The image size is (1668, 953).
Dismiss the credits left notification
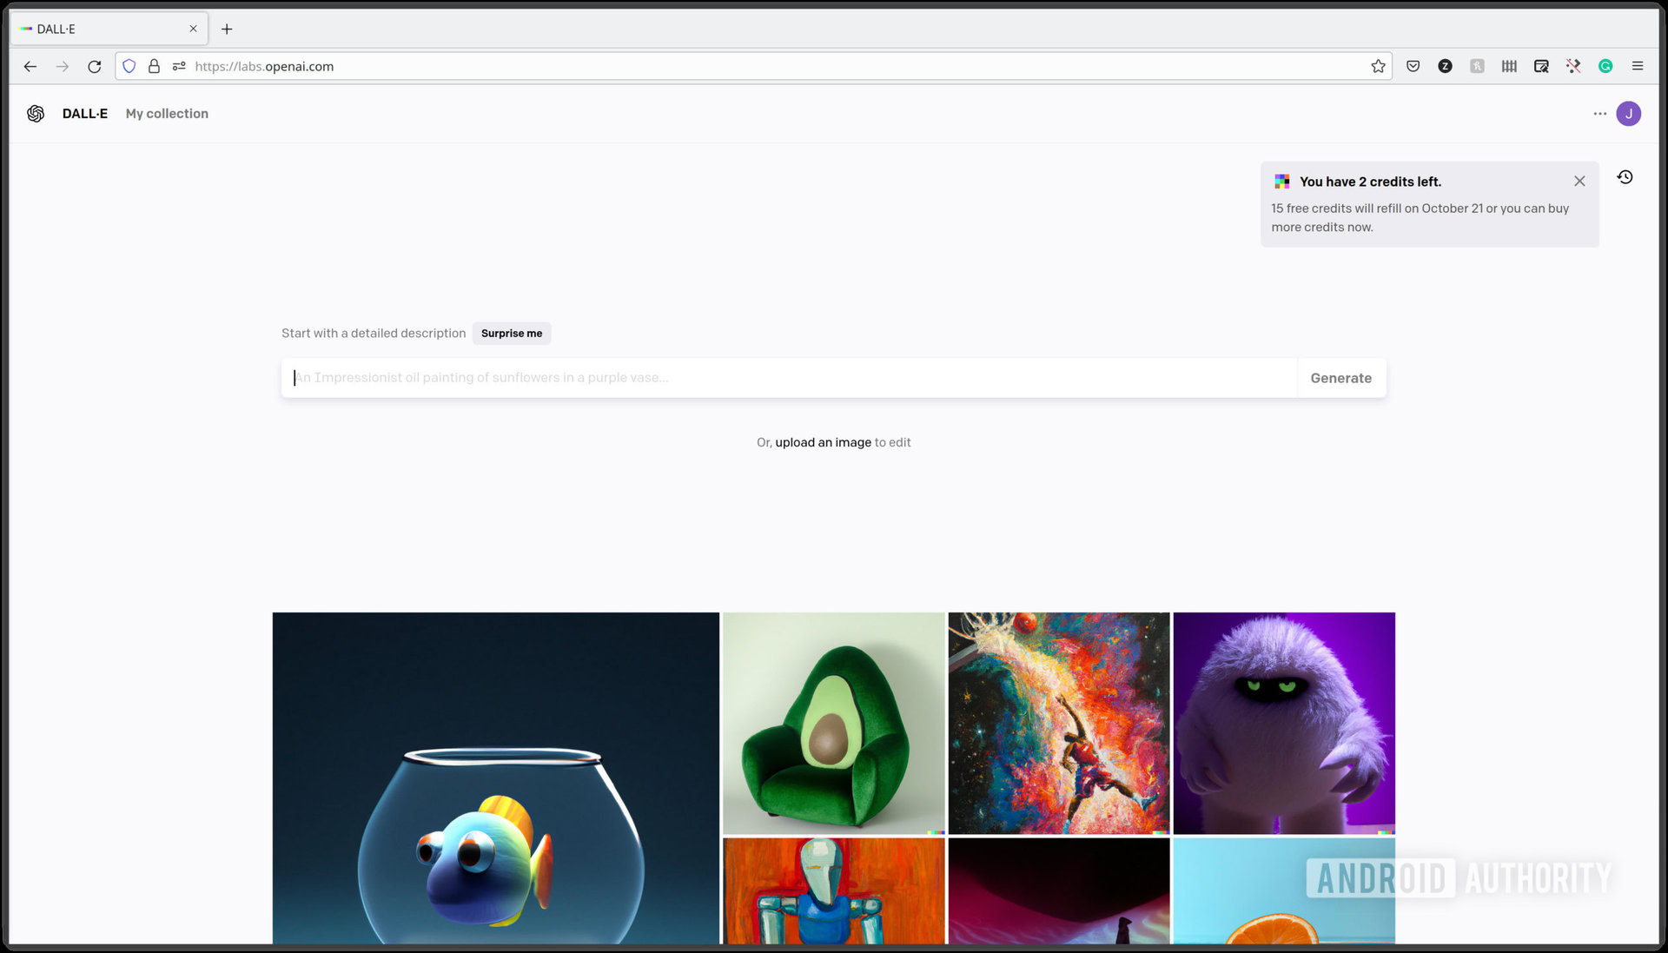tap(1579, 182)
